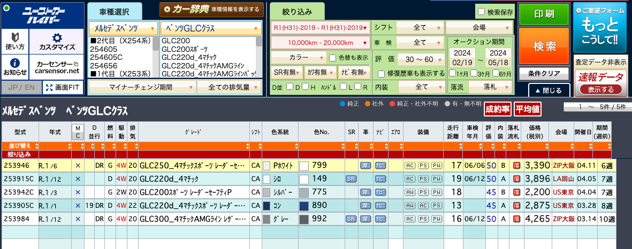The image size is (632, 249).
Task: Select the 絞り込み tab
Action: click(296, 11)
